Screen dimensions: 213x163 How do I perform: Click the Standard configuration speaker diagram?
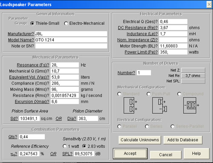(130, 105)
